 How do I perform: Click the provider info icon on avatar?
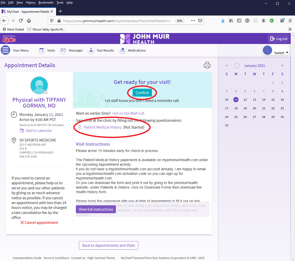coord(46,92)
